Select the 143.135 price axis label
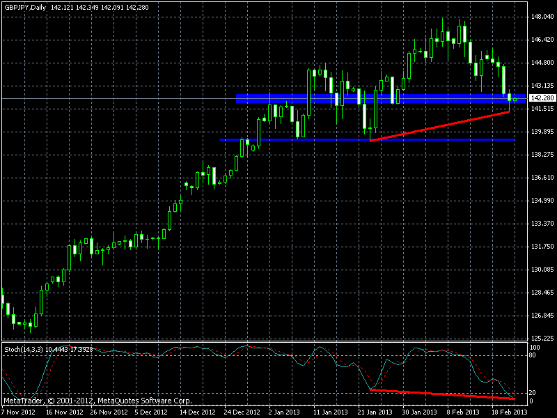This screenshot has height=418, width=557. point(542,86)
